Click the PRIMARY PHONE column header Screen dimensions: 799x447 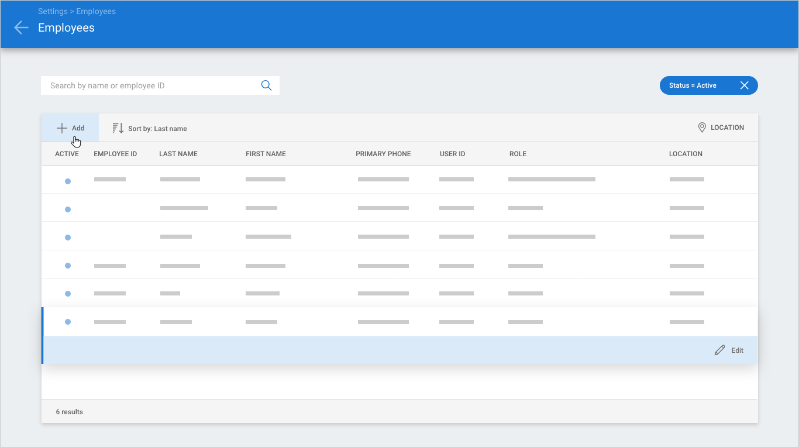(383, 154)
